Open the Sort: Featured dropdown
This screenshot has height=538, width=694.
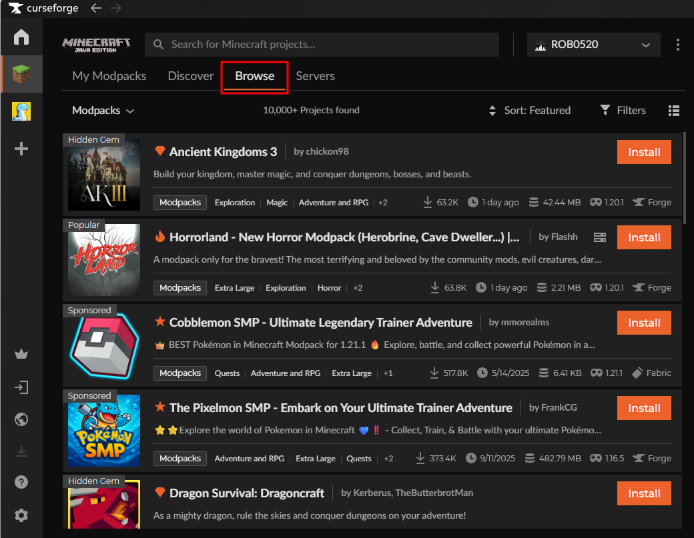coord(529,111)
